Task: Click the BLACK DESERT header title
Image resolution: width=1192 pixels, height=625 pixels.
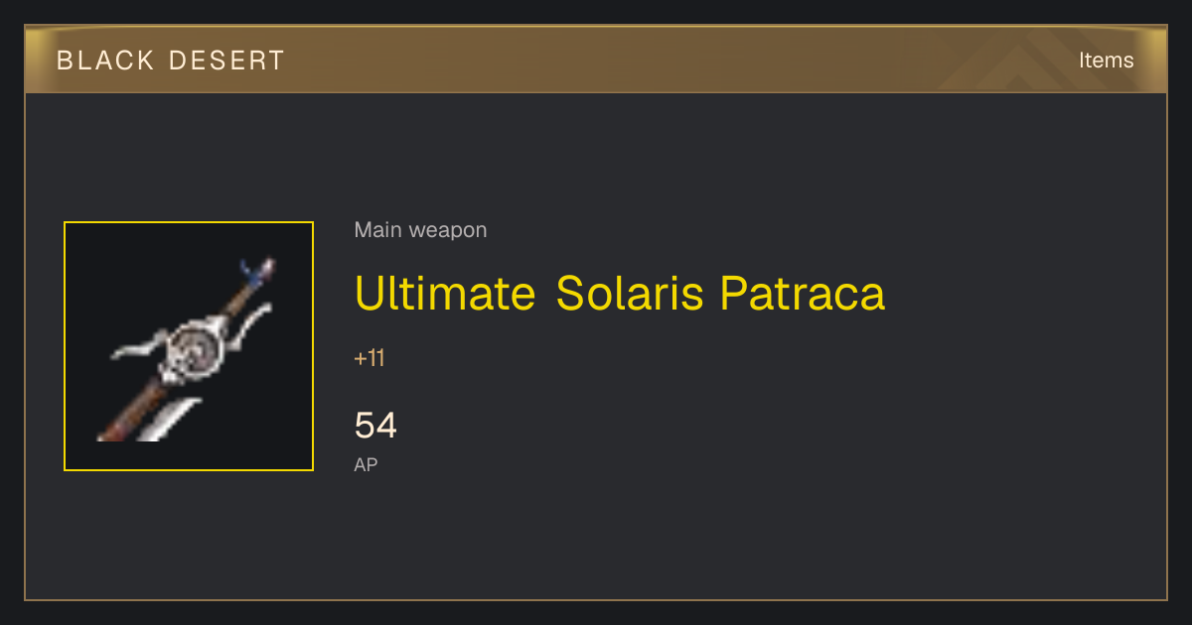Action: (171, 61)
